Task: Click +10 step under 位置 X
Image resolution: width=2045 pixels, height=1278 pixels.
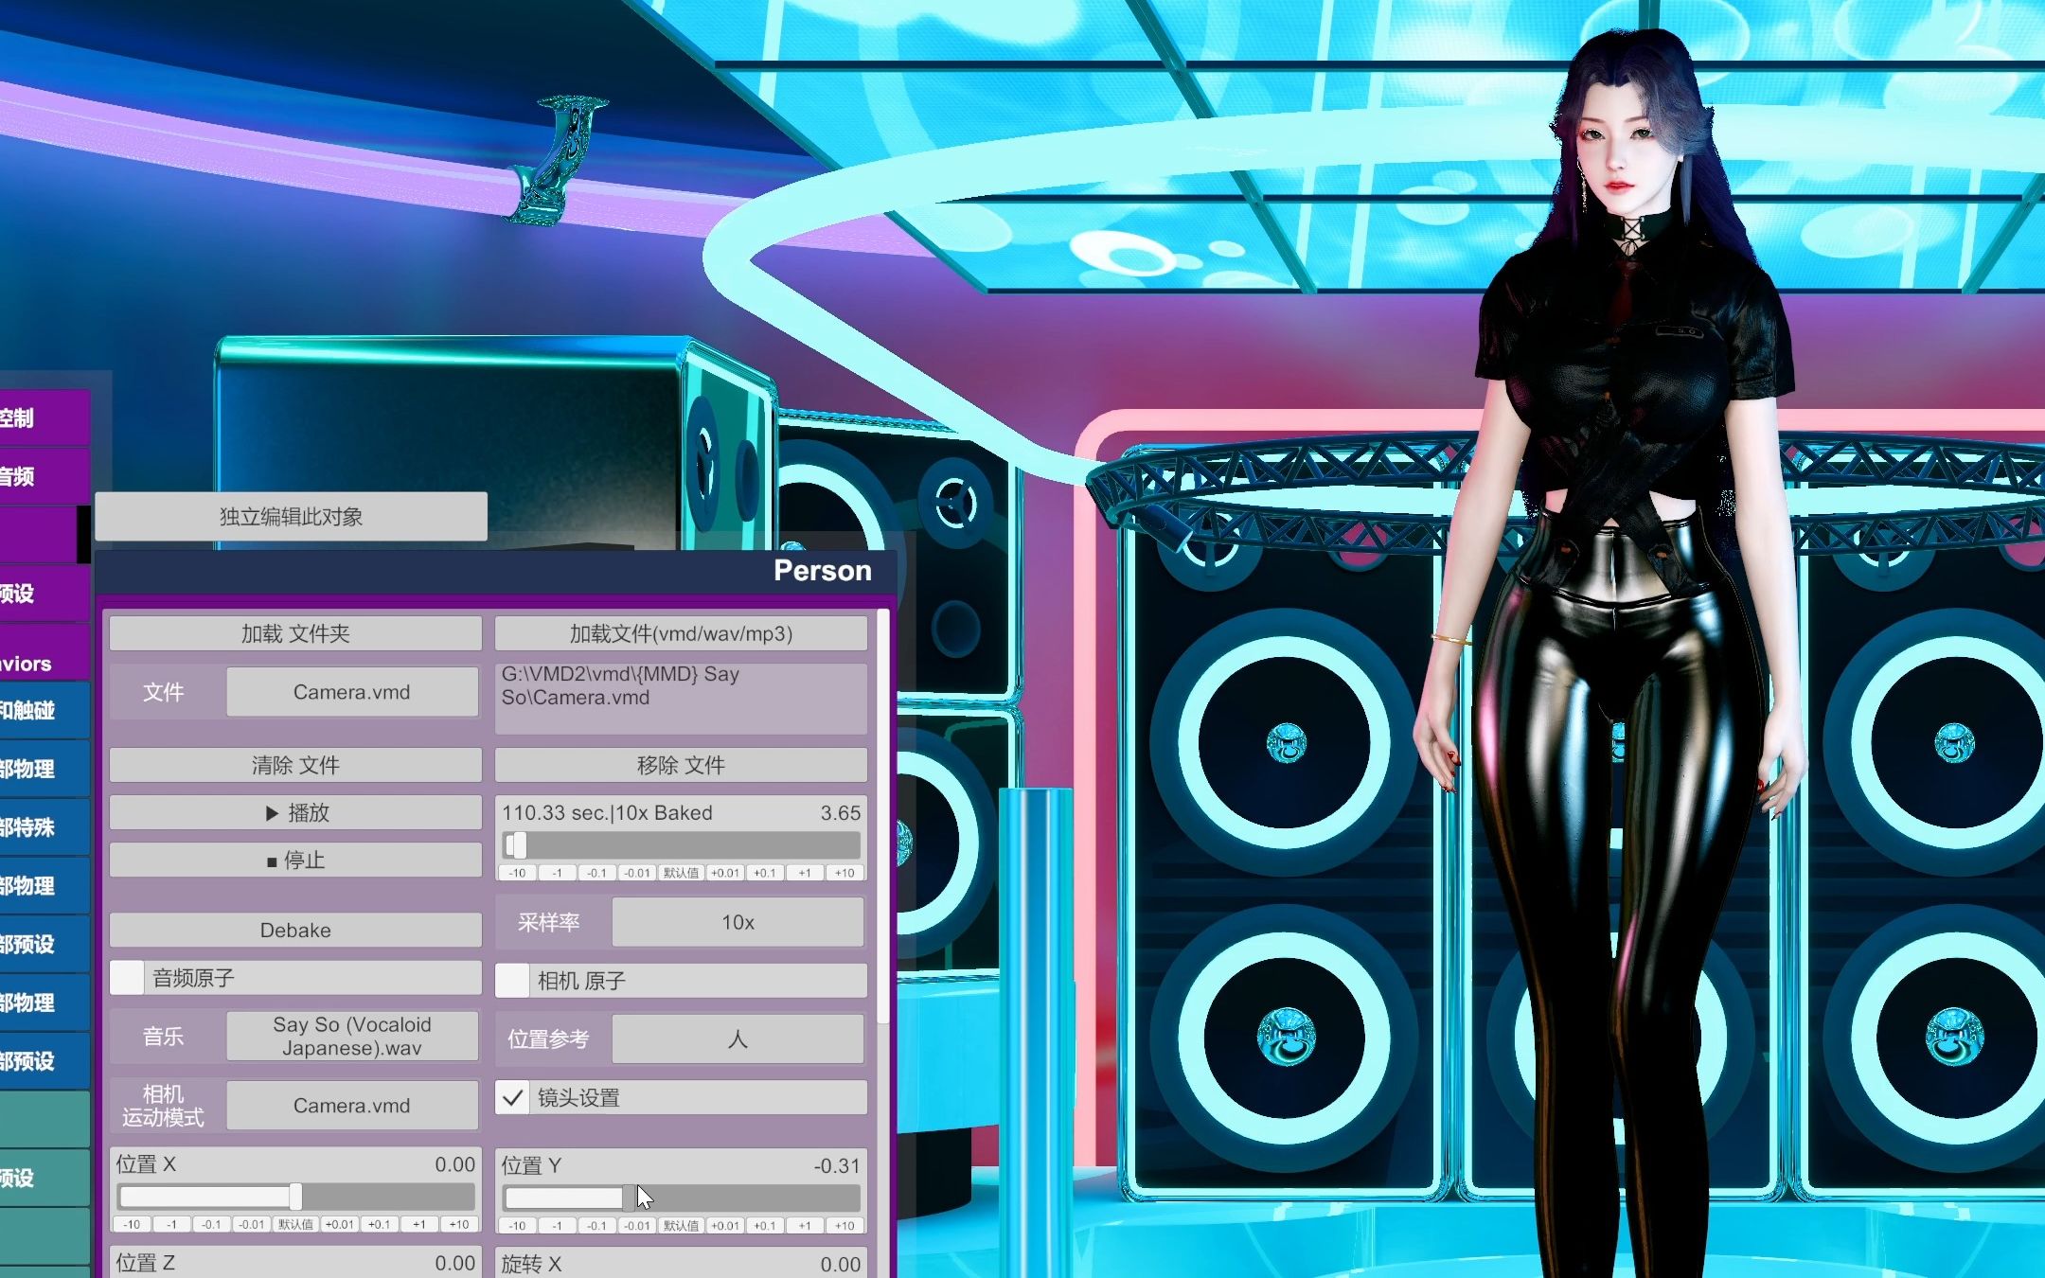Action: 459,1224
